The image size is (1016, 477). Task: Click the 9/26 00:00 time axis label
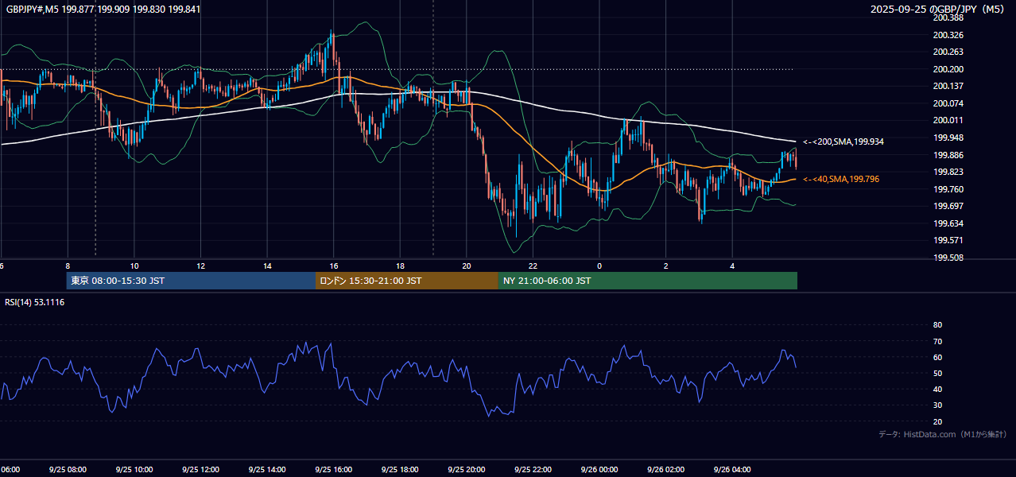click(599, 470)
